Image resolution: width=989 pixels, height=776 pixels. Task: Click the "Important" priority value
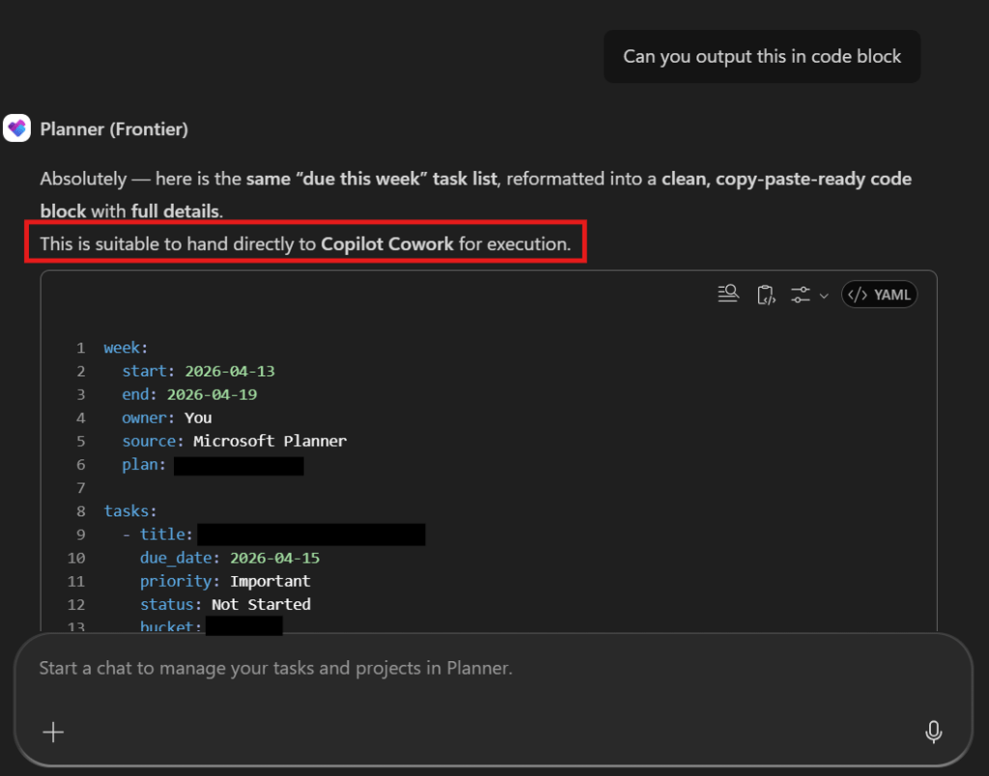tap(270, 581)
